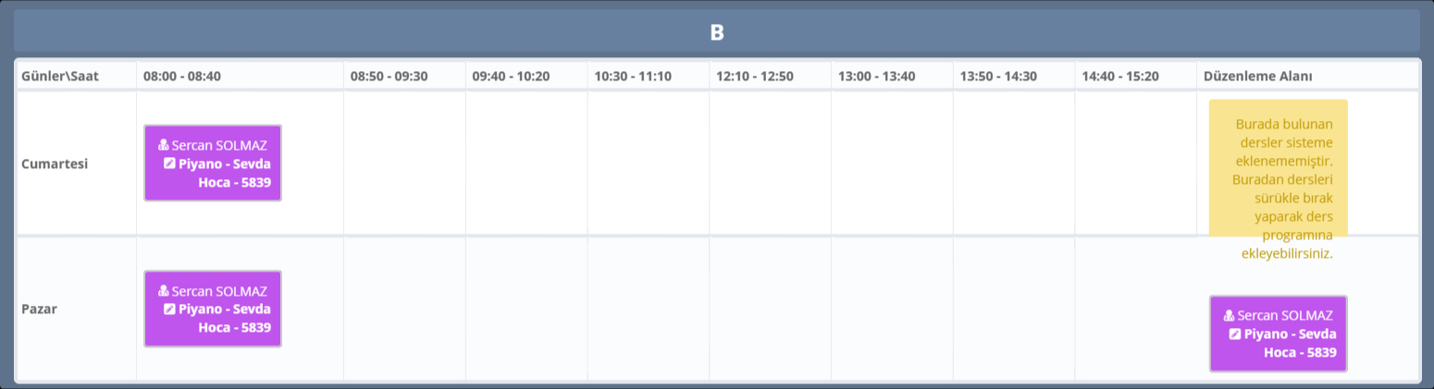Click edit icon on Düzenleme Alanı card
Viewport: 1434px width, 389px height.
pyautogui.click(x=1235, y=334)
